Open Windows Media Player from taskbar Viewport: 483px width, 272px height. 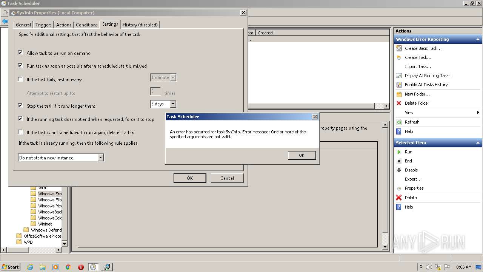[x=55, y=267]
